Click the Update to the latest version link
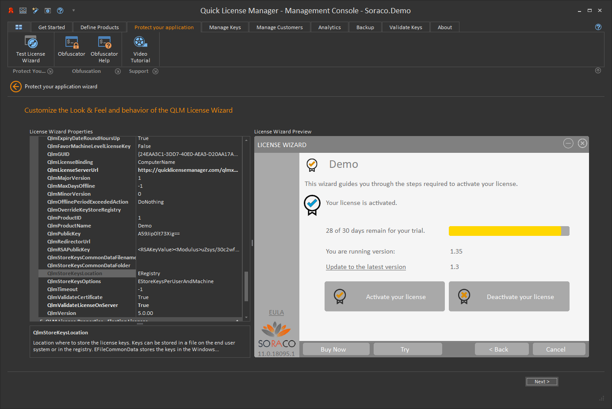 point(366,267)
